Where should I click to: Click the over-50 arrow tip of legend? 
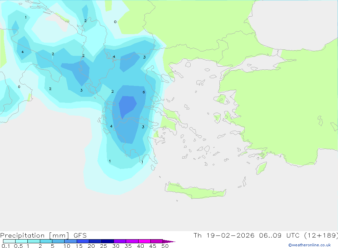pos(169,242)
